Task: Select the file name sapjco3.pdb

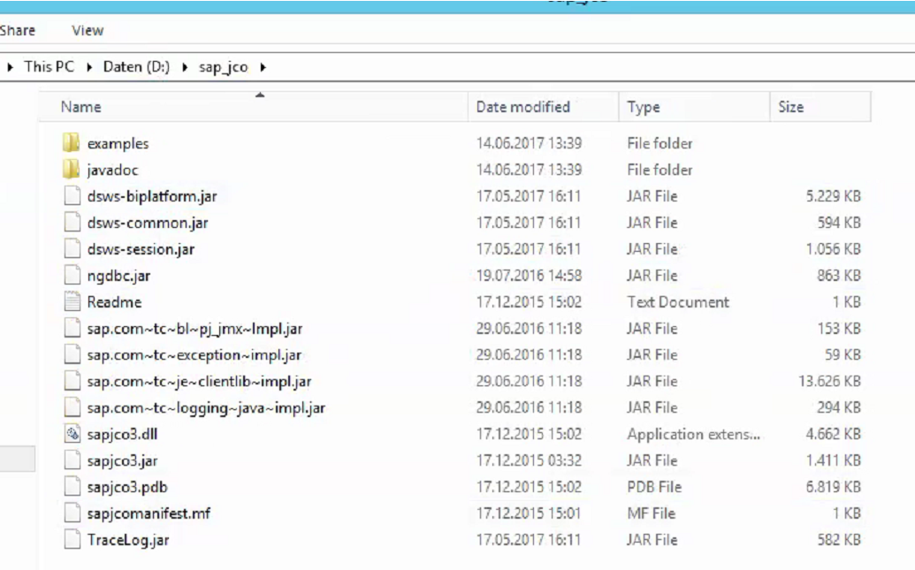Action: [x=127, y=487]
